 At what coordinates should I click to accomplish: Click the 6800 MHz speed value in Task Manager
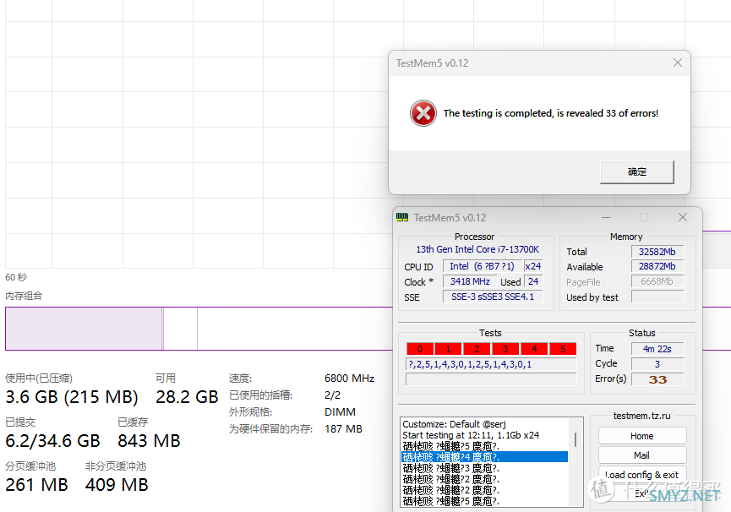click(x=350, y=379)
